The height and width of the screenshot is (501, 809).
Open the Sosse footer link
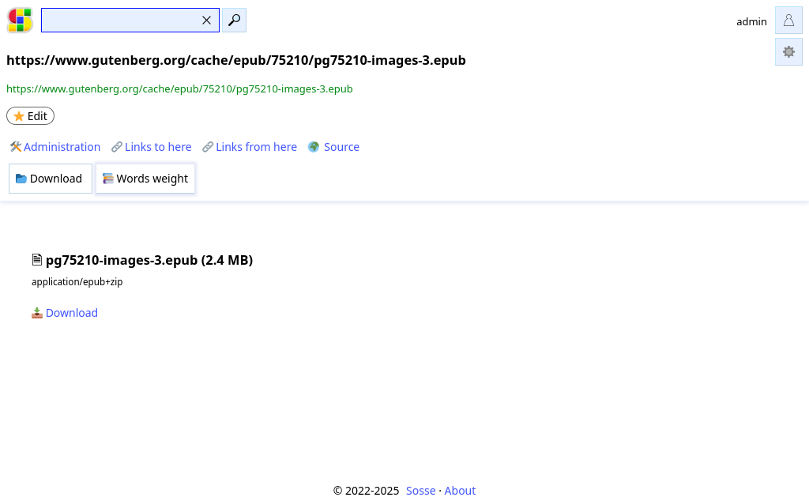[x=420, y=491]
